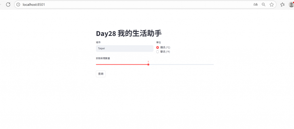Open the browser profile avatar

click(291, 5)
